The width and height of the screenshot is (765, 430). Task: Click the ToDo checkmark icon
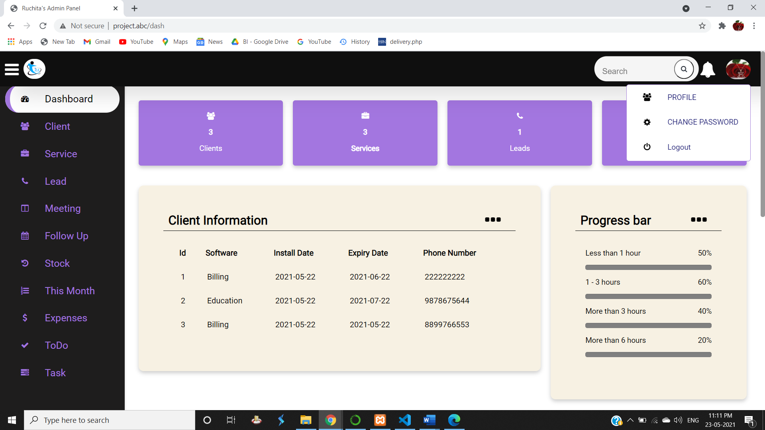click(x=25, y=345)
